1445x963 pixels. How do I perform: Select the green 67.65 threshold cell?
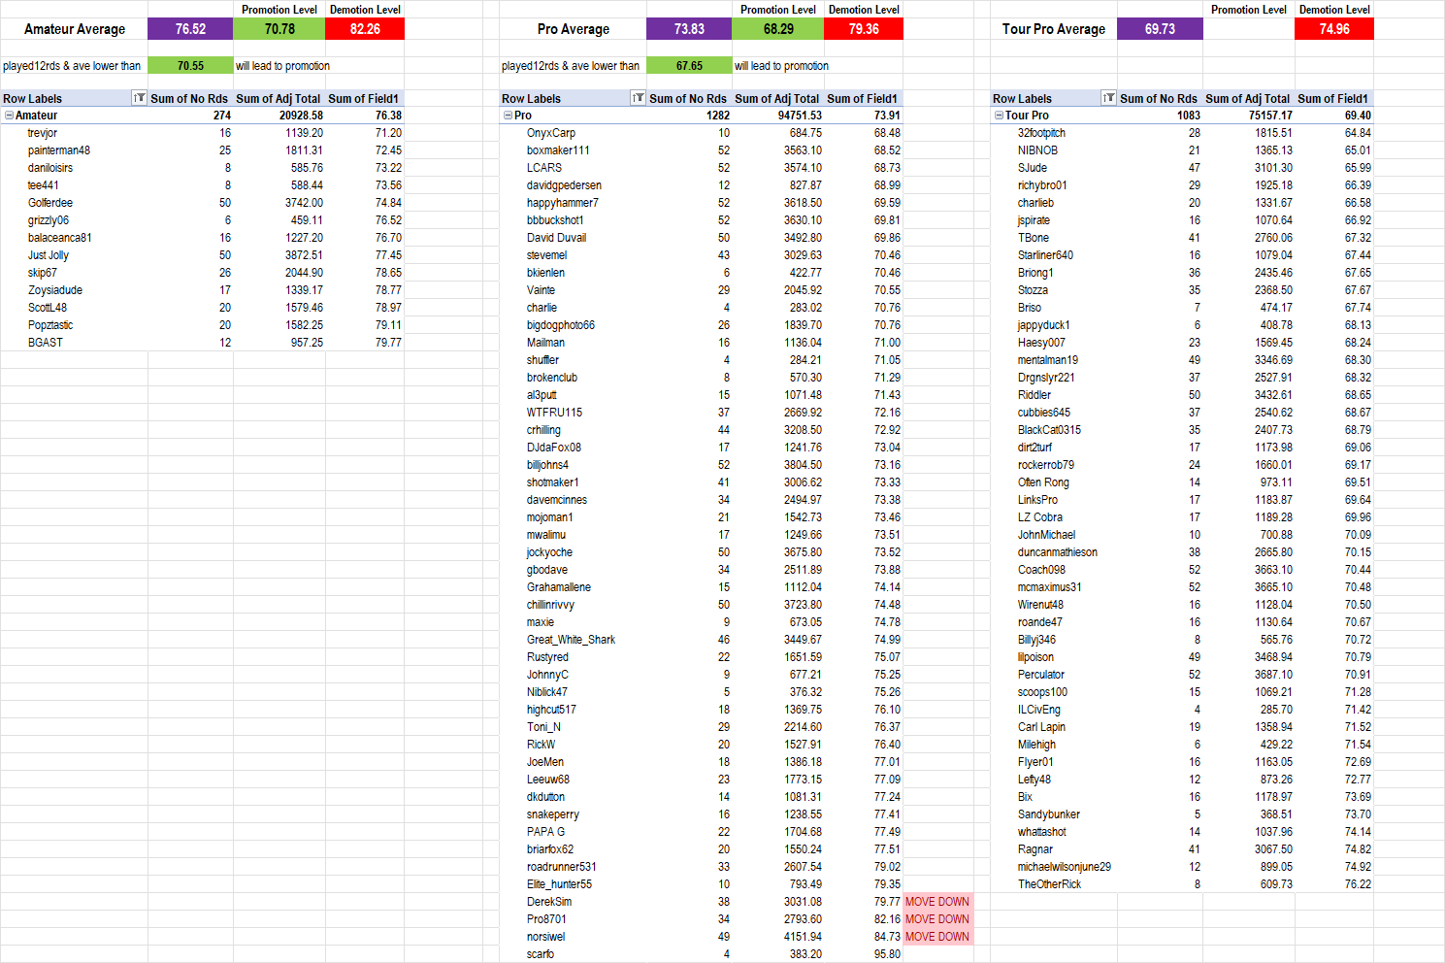click(689, 66)
